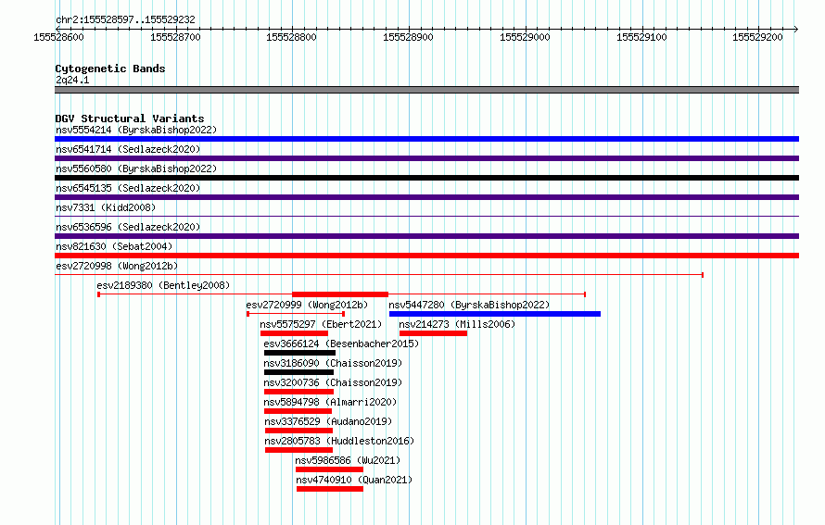The height and width of the screenshot is (525, 825).
Task: Click the red nsv3200736 variant bar
Action: point(298,392)
